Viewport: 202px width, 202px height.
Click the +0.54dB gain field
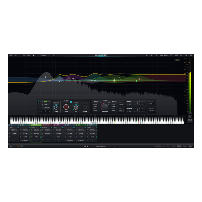coord(47,134)
